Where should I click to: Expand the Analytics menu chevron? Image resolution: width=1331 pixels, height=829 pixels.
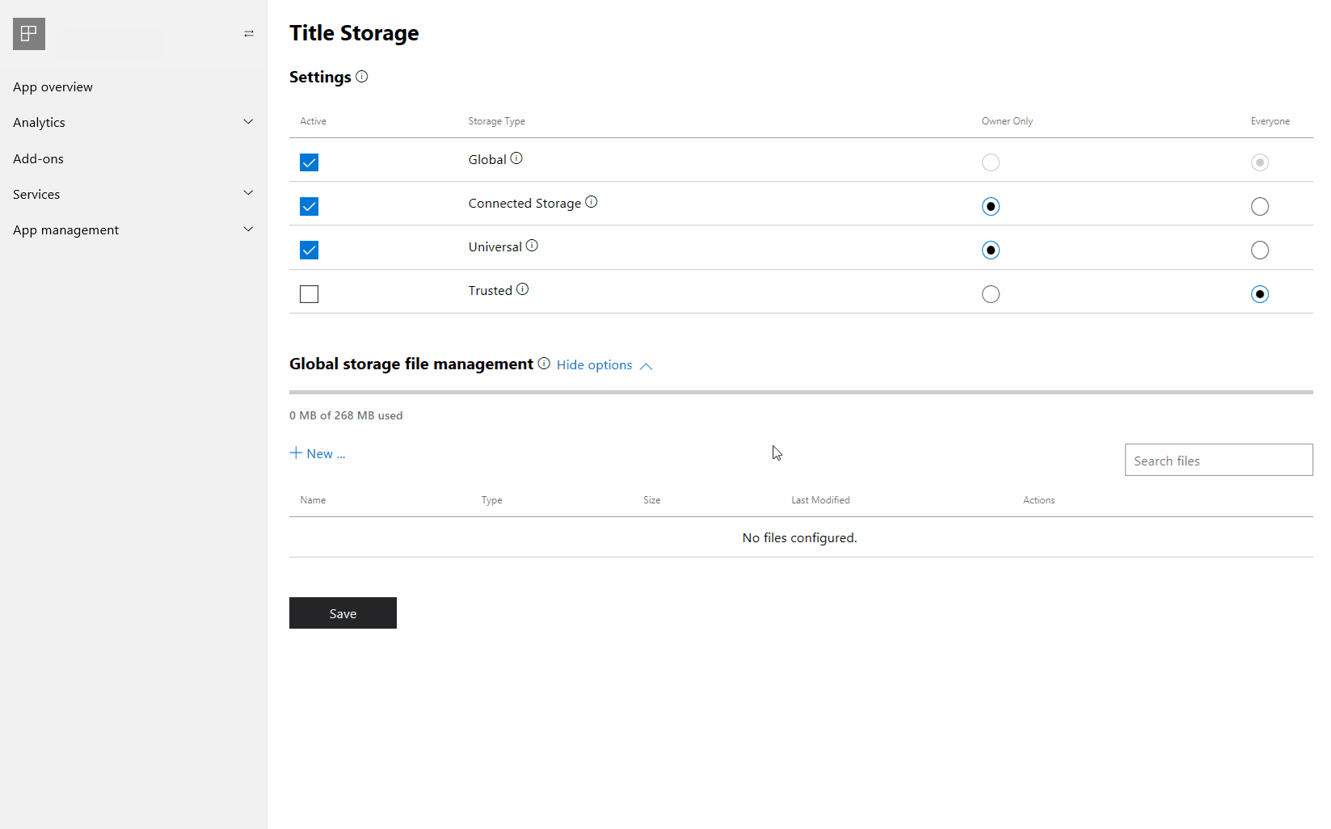pos(248,122)
